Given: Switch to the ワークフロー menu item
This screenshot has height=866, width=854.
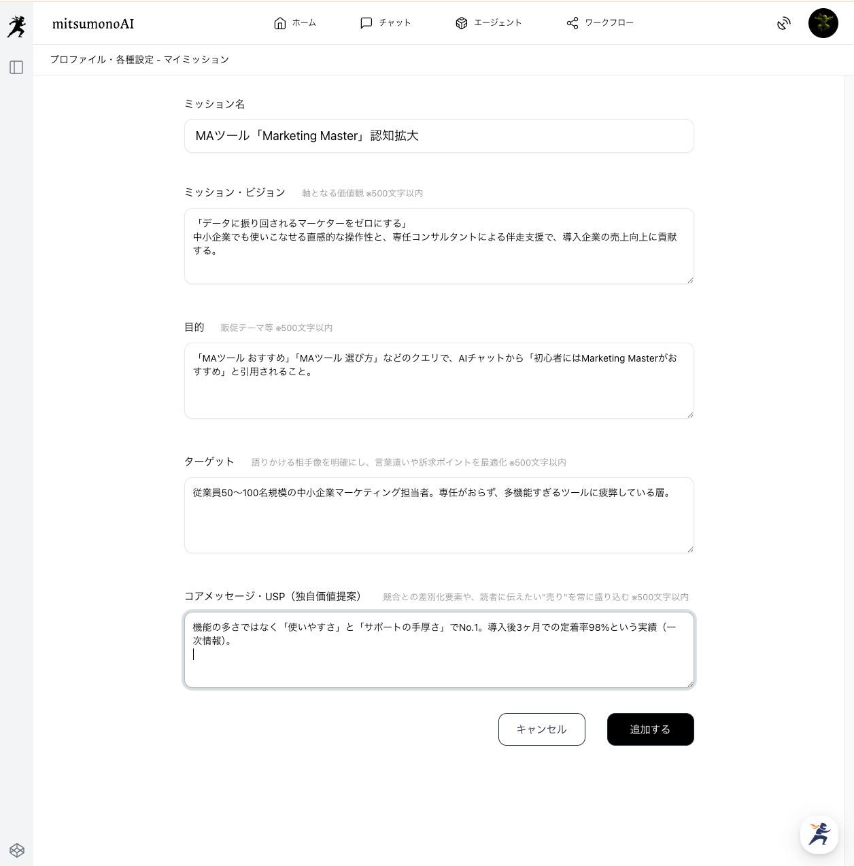Looking at the screenshot, I should tap(609, 23).
